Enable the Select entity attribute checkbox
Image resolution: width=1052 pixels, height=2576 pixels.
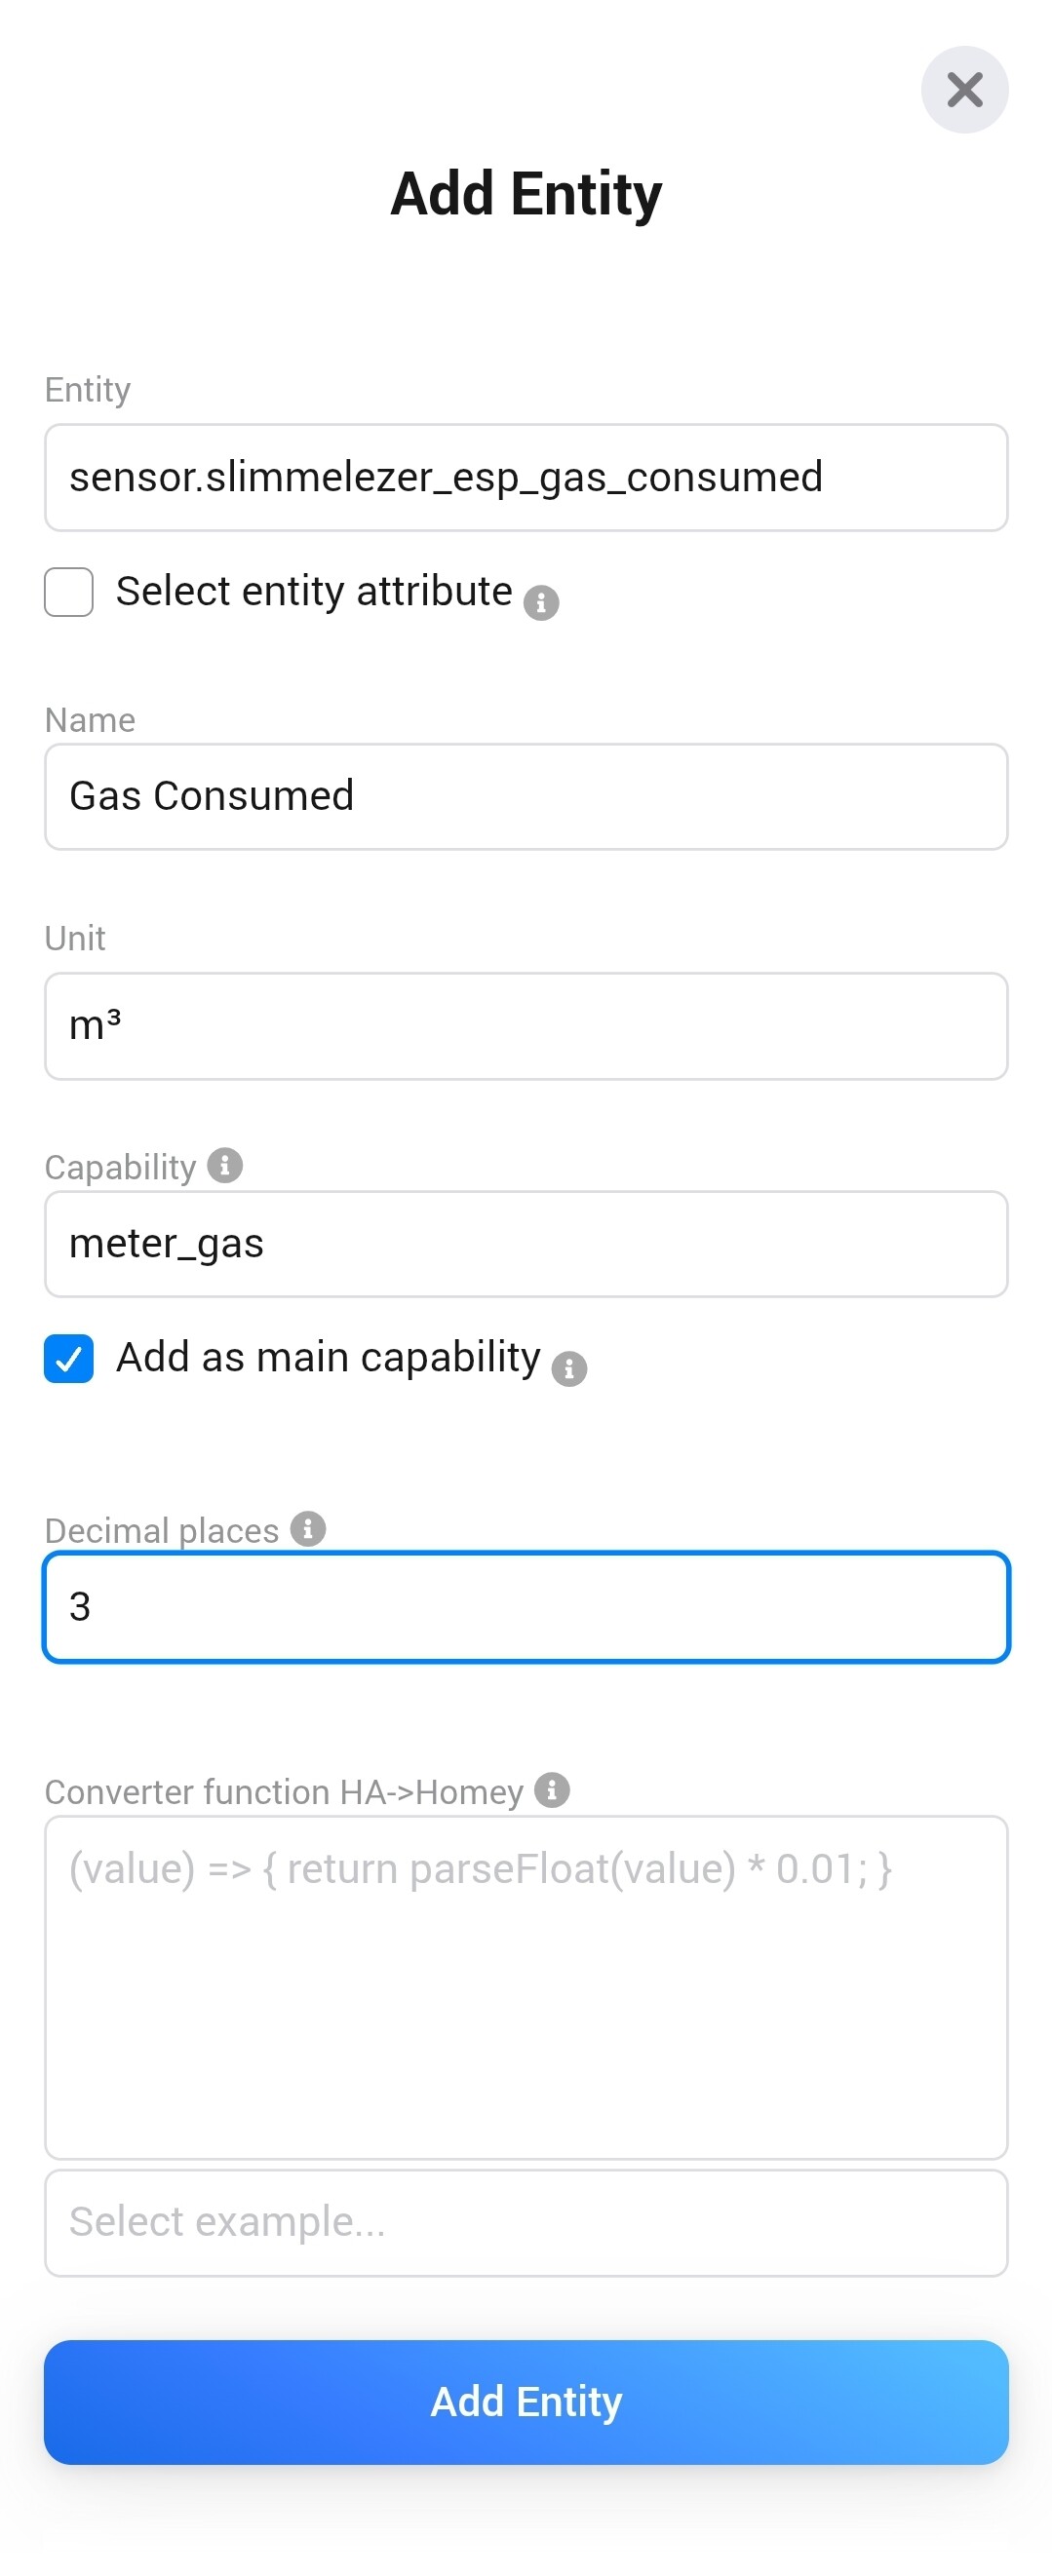click(x=69, y=592)
